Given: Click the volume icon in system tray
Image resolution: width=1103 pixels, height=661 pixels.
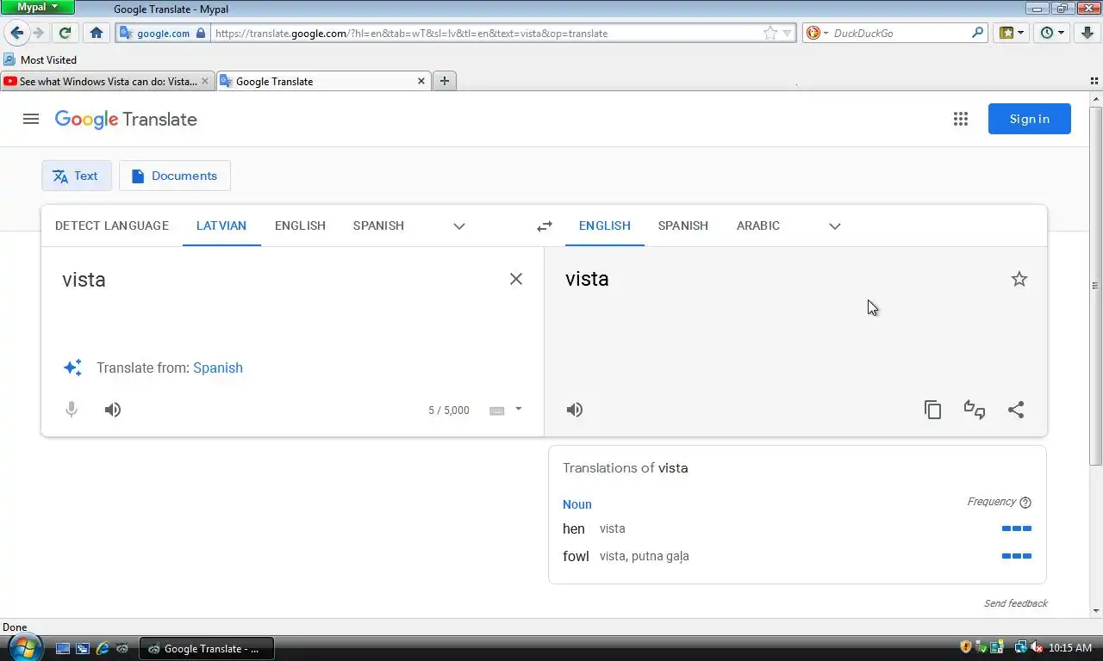Looking at the screenshot, I should point(1037,647).
